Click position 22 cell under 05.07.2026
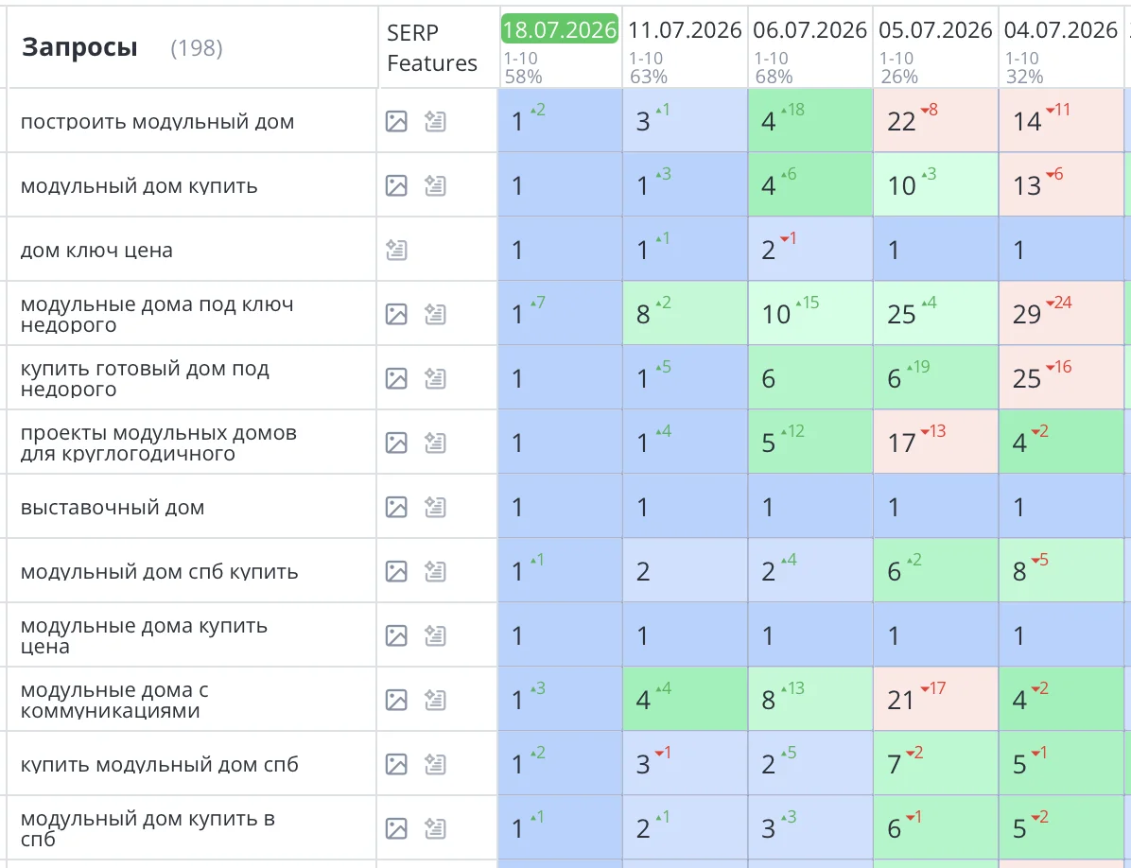Viewport: 1131px width, 868px height. (x=935, y=120)
